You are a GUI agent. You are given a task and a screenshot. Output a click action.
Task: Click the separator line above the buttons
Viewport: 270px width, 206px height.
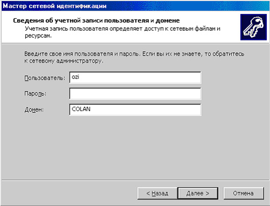pos(135,180)
